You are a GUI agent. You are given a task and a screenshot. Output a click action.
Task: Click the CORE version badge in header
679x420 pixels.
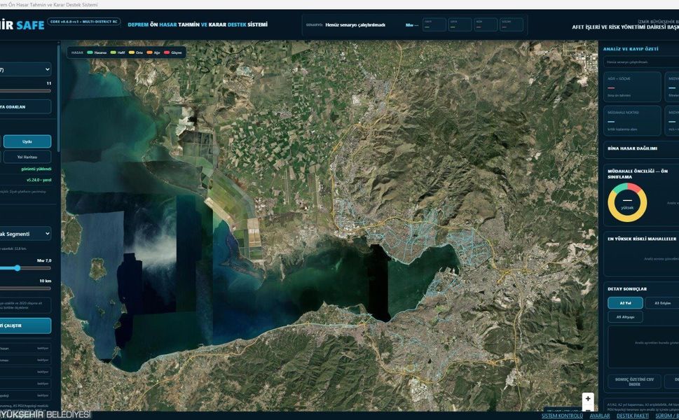click(x=83, y=22)
